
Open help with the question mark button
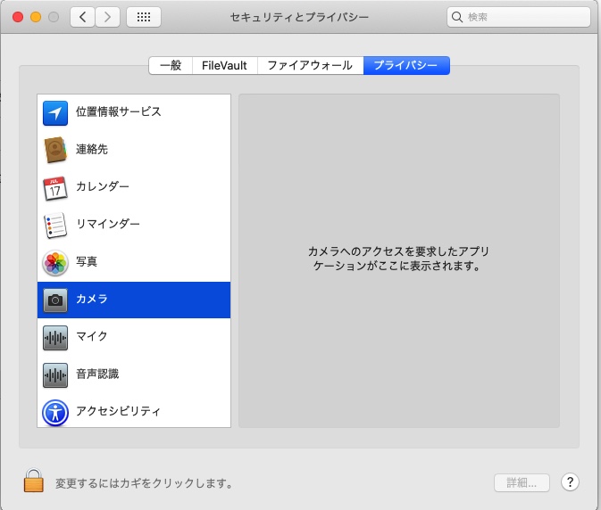click(570, 482)
